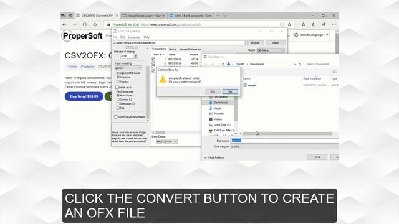
Task: Refresh the Downloads folder listing
Action: click(x=300, y=64)
